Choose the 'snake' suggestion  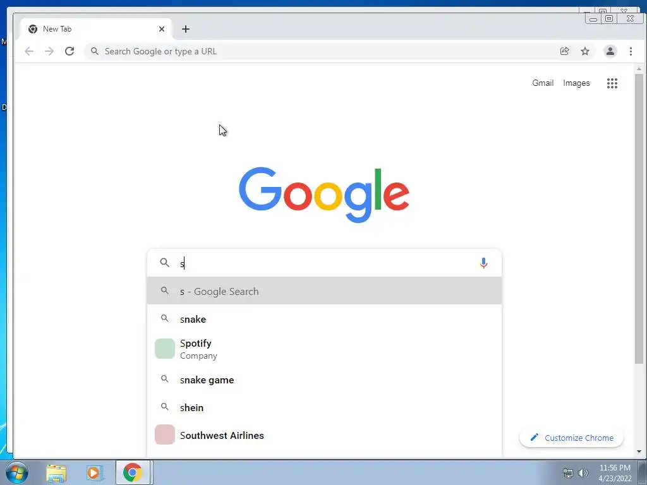point(324,319)
